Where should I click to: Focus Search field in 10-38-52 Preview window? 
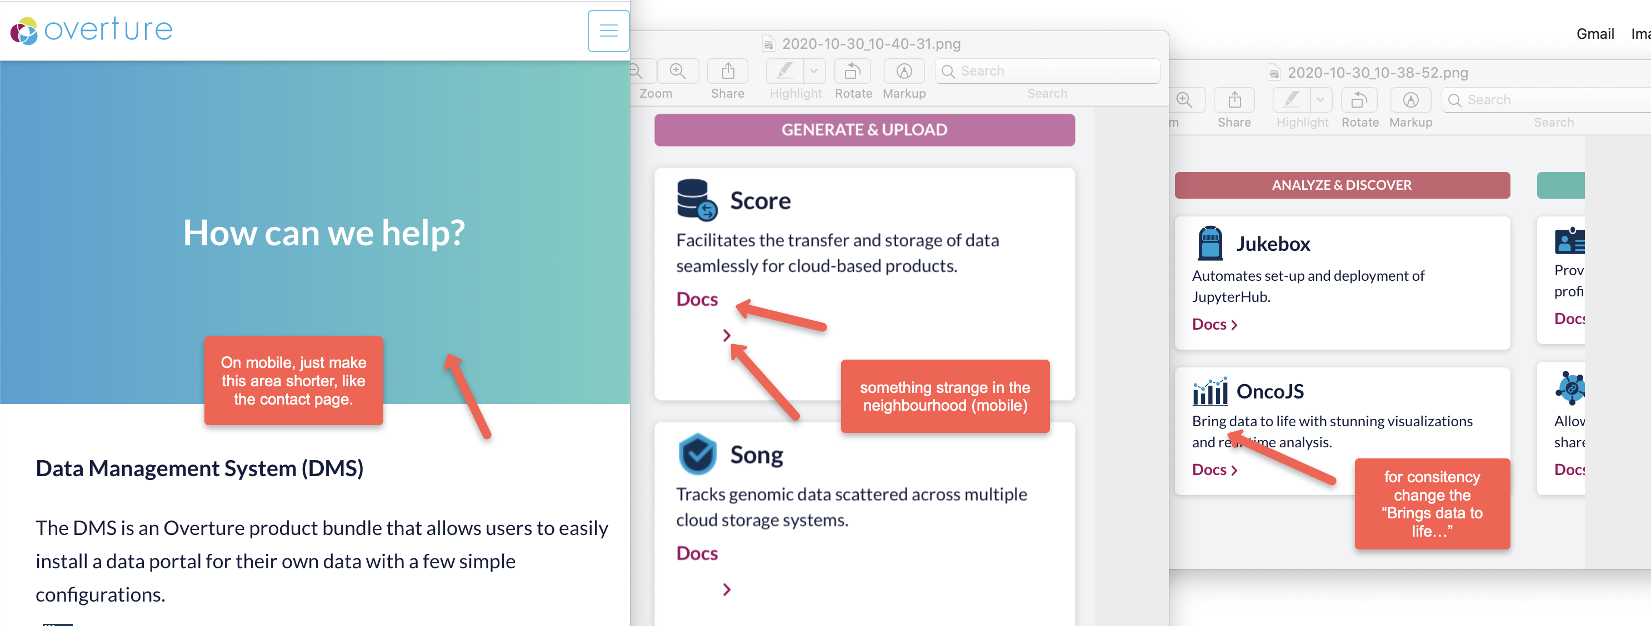click(1546, 100)
